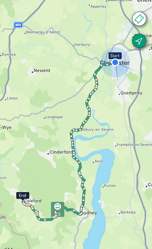Click the M50 motorway badge

pyautogui.click(x=18, y=25)
